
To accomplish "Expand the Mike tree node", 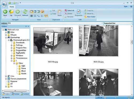I will pyautogui.click(x=6, y=32).
